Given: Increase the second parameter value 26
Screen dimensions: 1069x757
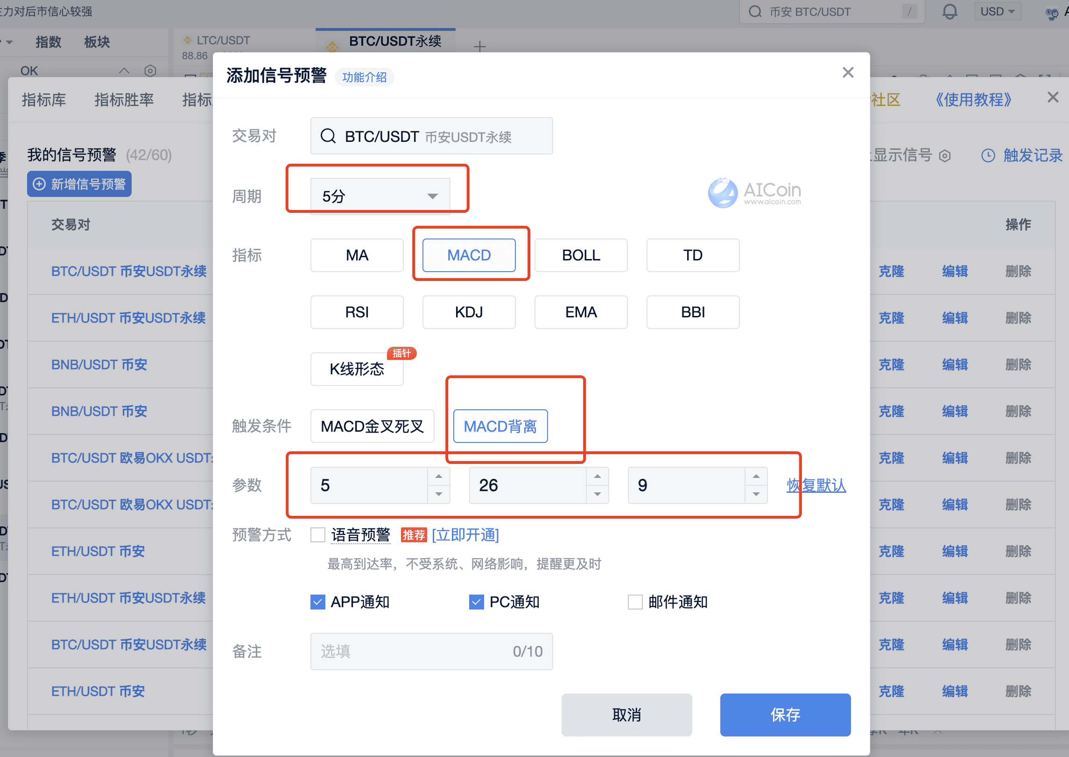Looking at the screenshot, I should [x=598, y=477].
